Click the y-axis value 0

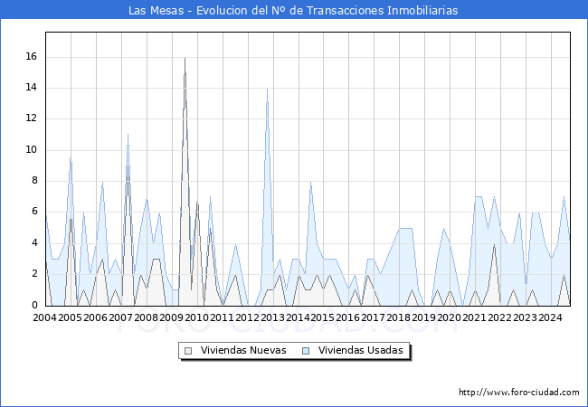(x=35, y=305)
